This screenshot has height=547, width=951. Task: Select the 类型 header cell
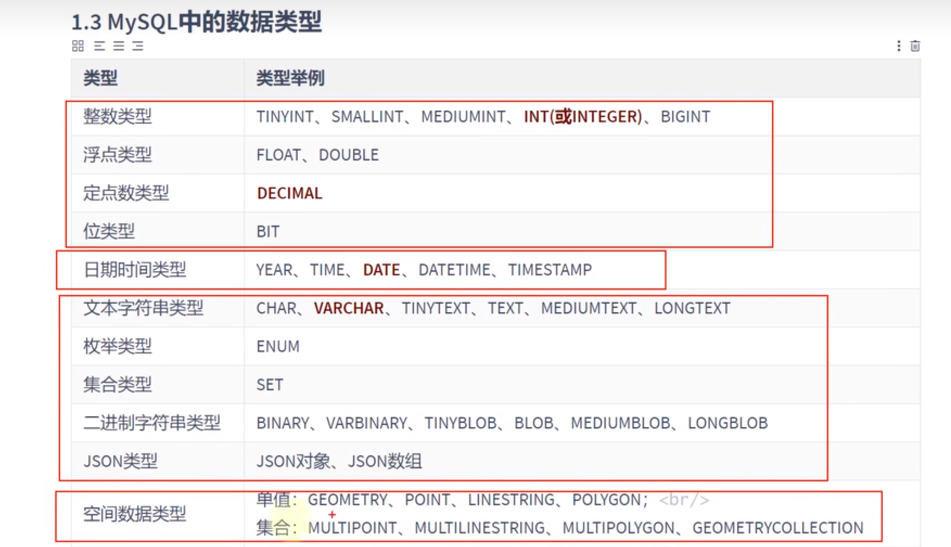tap(158, 78)
